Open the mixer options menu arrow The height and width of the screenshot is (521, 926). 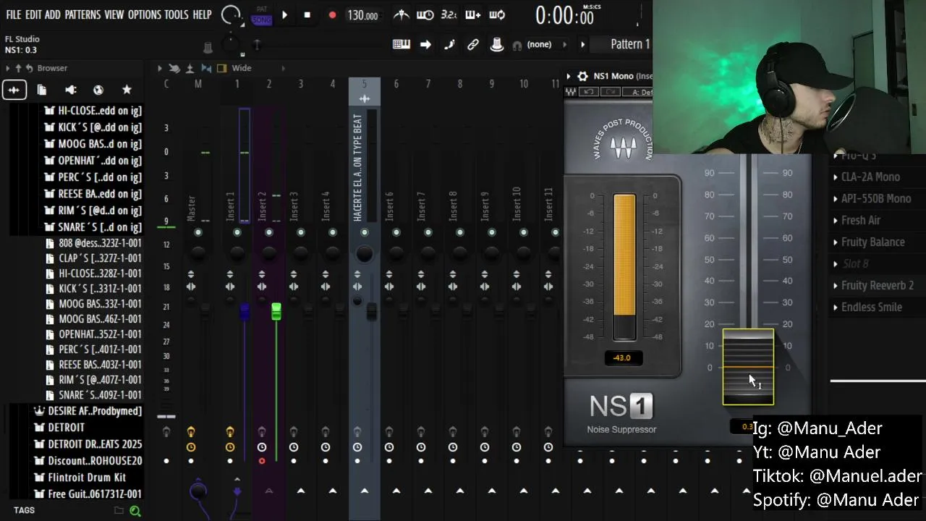[x=160, y=68]
